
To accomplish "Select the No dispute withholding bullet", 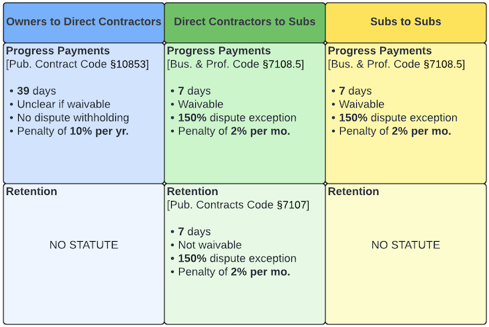I will pyautogui.click(x=73, y=118).
